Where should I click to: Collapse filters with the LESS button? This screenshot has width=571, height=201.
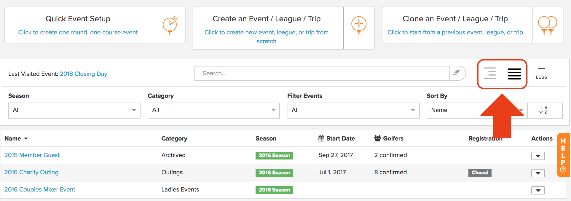[x=541, y=74]
